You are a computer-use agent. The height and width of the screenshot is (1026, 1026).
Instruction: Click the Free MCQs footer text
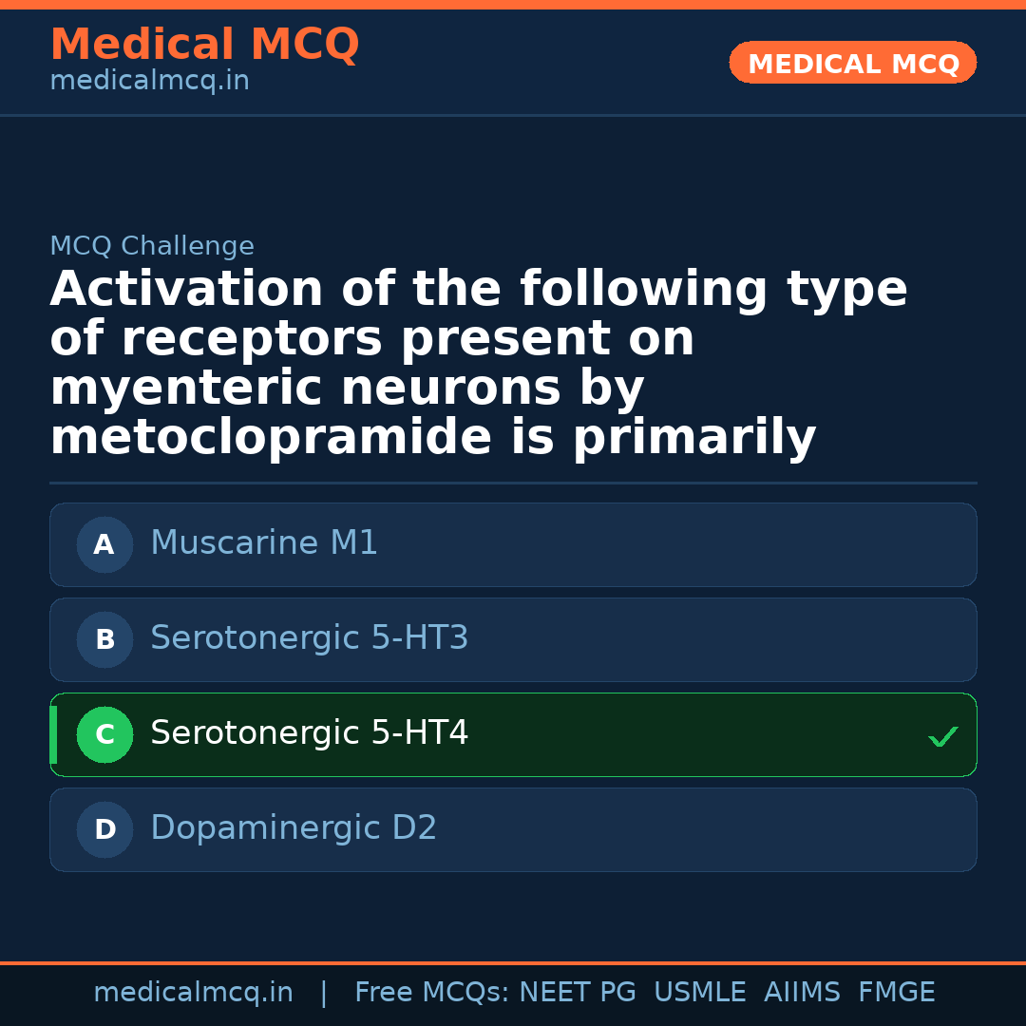point(431,993)
